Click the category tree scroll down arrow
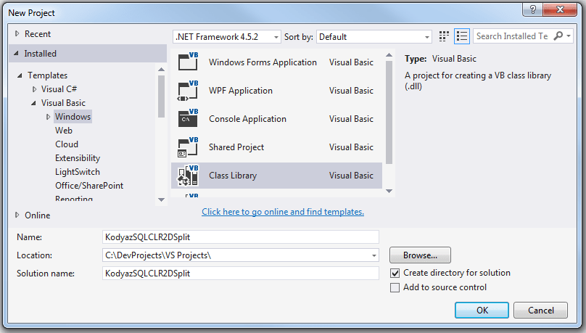 click(161, 200)
